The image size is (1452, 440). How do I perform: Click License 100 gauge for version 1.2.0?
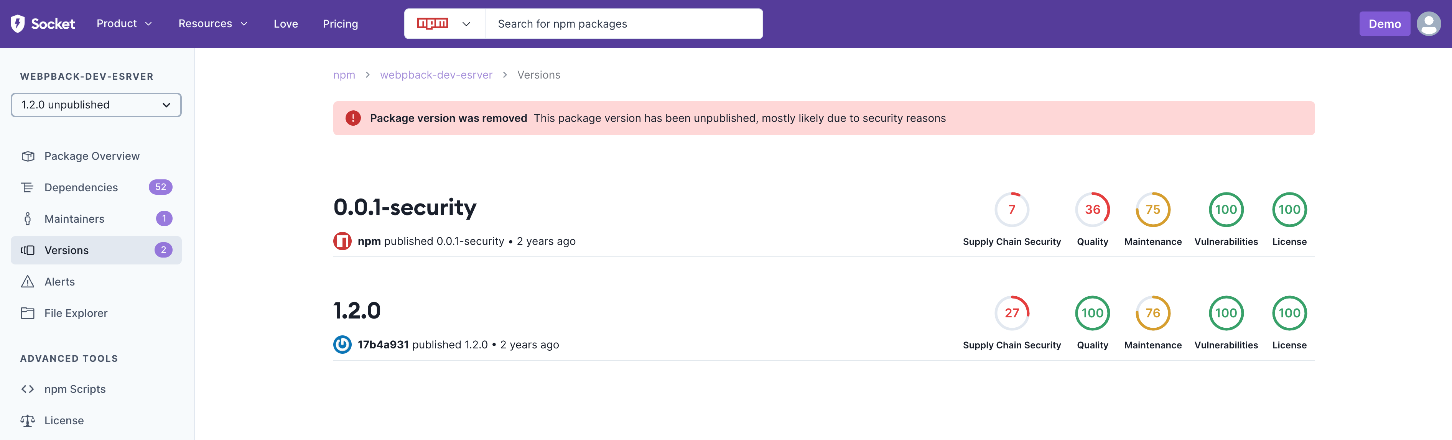coord(1289,313)
